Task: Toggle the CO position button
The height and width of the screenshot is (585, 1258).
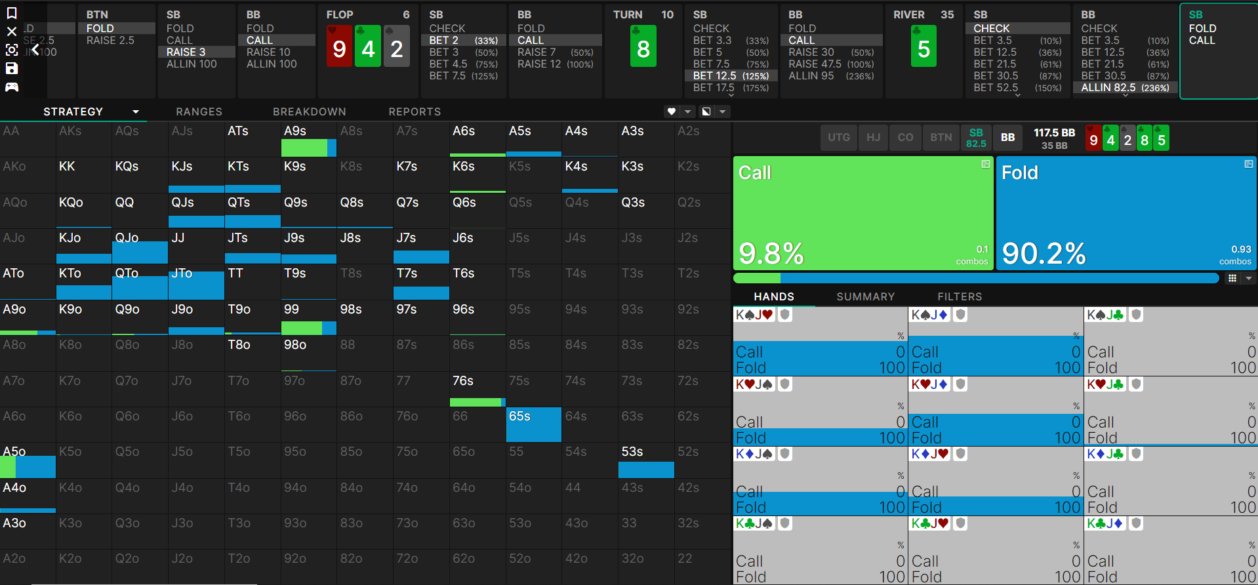Action: [x=906, y=138]
